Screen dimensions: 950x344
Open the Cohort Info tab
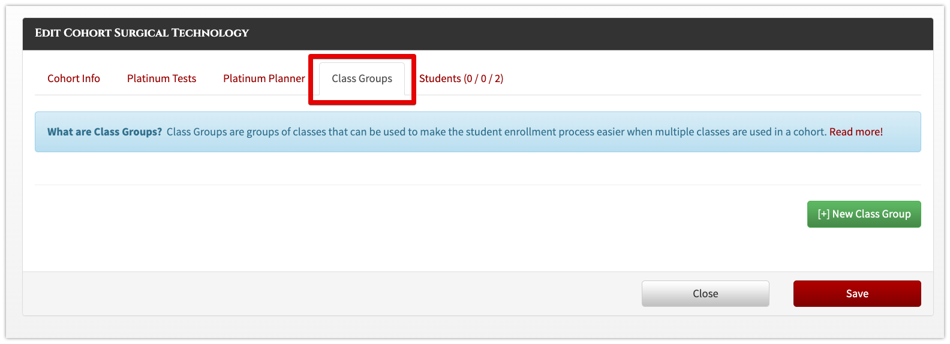click(x=73, y=79)
